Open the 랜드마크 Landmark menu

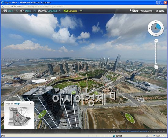point(48,11)
